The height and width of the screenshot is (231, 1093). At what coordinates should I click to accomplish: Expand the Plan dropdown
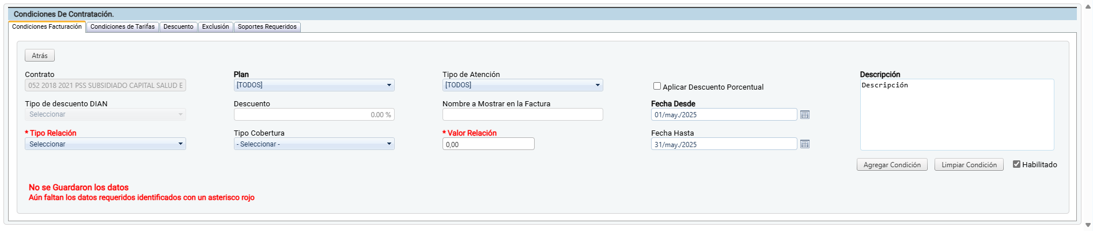coord(314,85)
